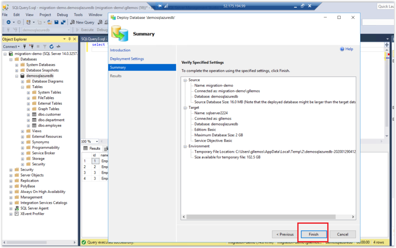Go to the Introduction wizard page
396x248 pixels.
(120, 50)
